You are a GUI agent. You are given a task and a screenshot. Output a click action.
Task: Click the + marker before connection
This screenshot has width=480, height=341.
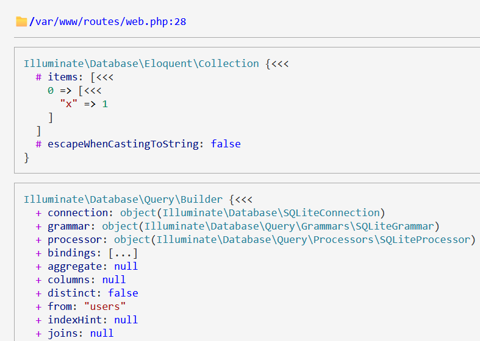point(38,213)
